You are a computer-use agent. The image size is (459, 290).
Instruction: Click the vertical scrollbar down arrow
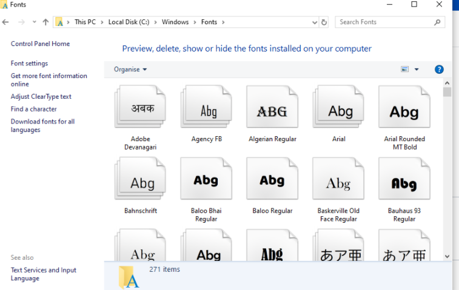point(447,256)
